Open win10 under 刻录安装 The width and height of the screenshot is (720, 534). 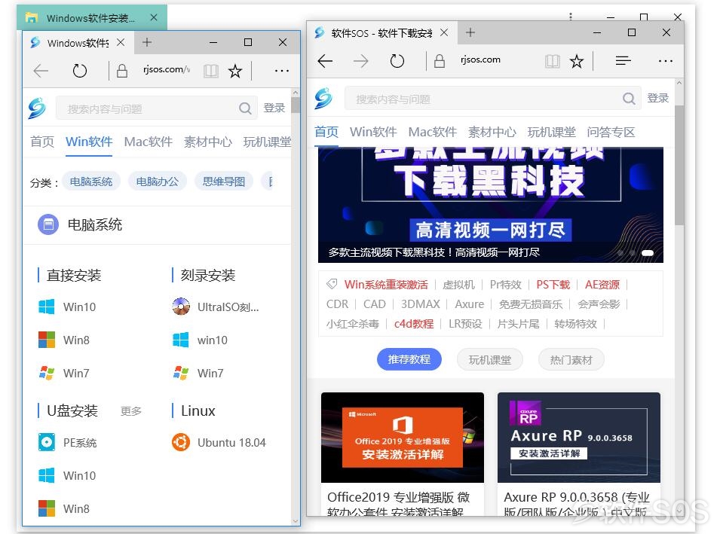point(201,340)
